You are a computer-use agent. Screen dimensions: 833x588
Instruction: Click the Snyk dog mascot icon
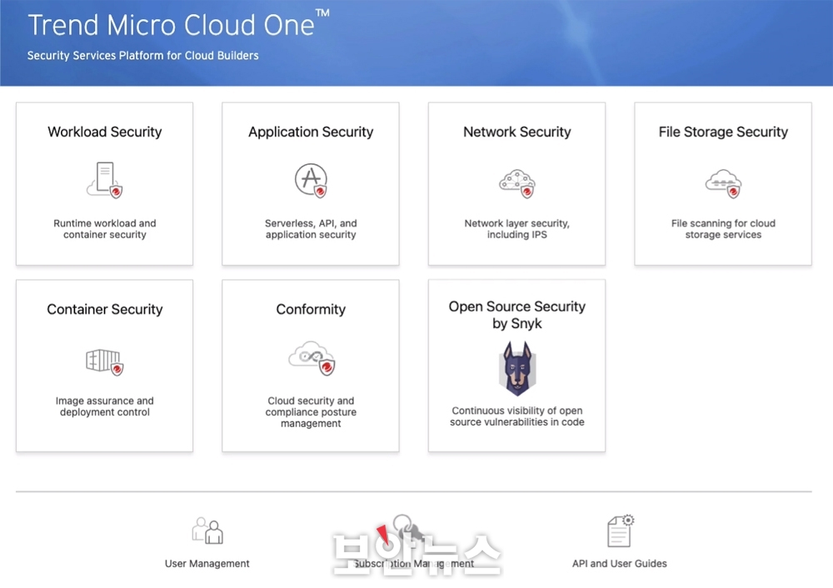pyautogui.click(x=517, y=368)
